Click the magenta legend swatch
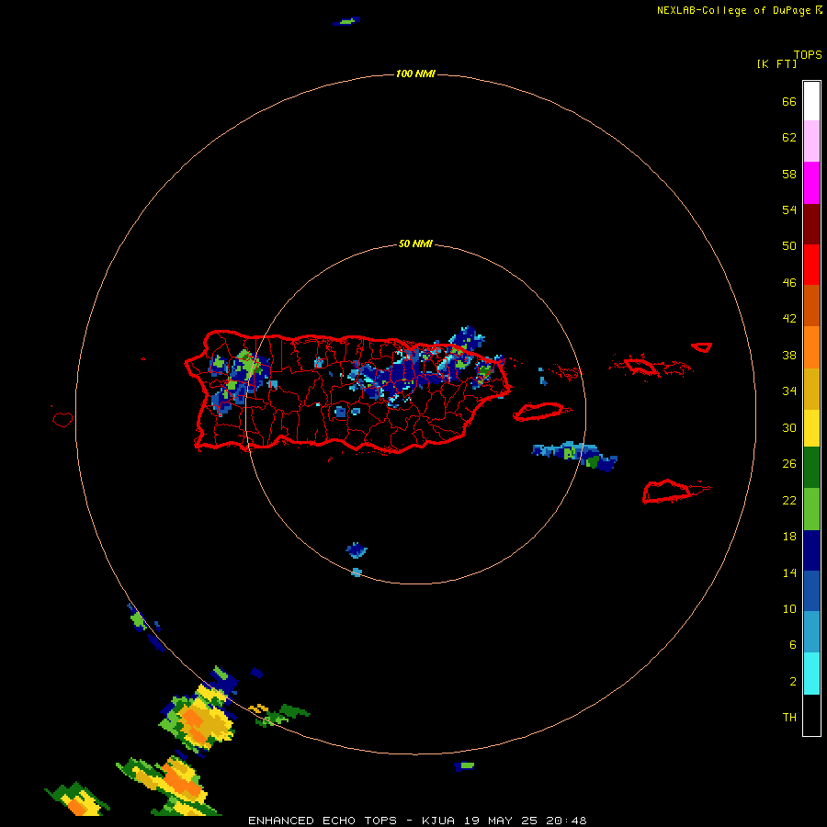827x827 pixels. [811, 183]
